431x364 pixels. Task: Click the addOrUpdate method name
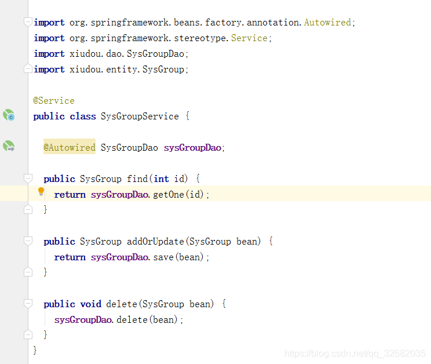(155, 242)
